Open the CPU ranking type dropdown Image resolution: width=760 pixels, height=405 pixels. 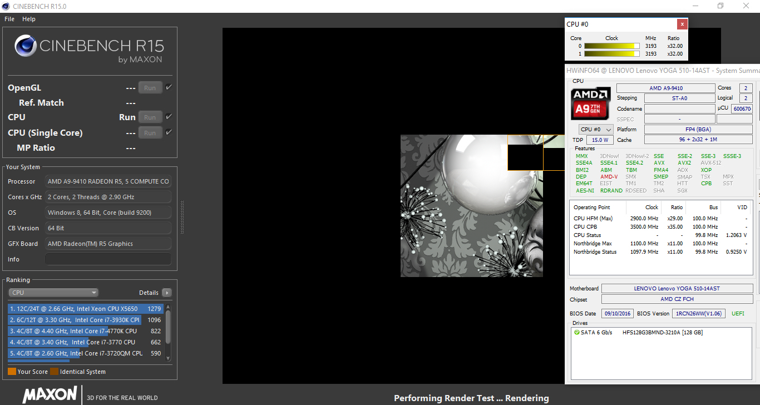click(53, 293)
